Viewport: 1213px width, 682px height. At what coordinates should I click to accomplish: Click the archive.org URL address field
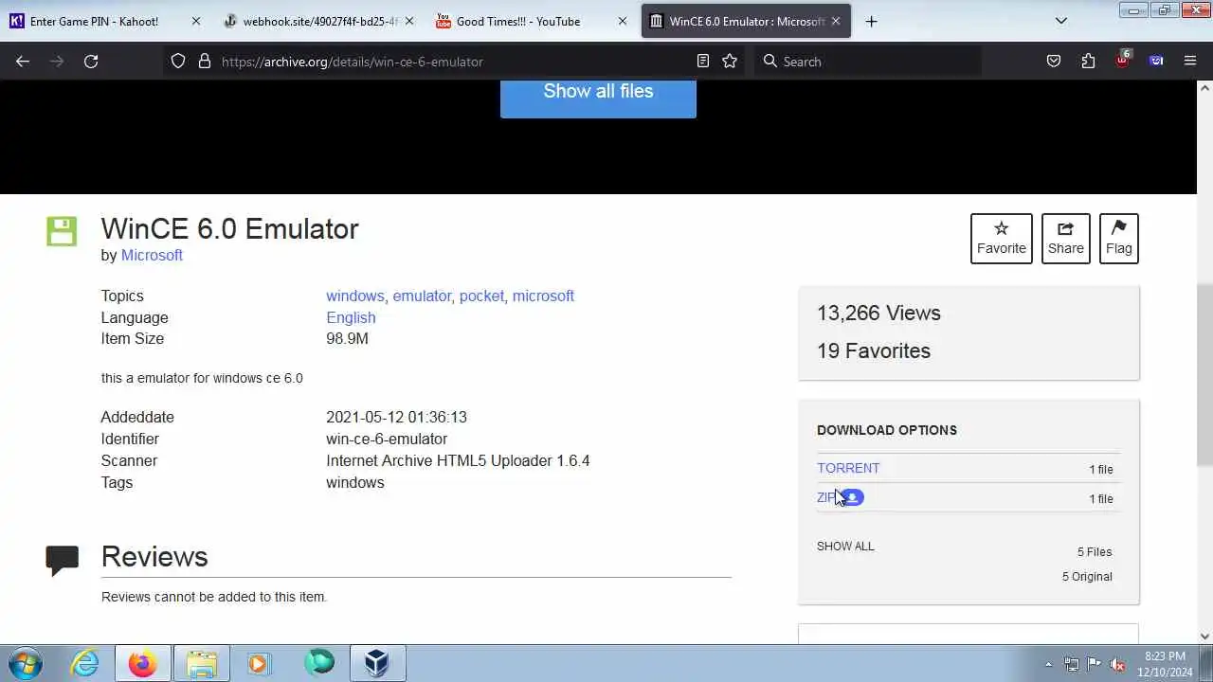tap(455, 62)
